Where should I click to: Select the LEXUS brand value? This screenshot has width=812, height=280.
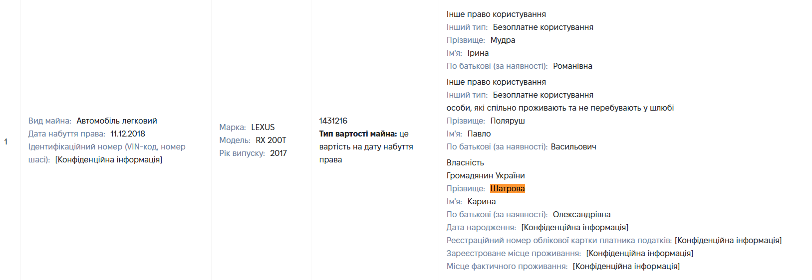[263, 127]
